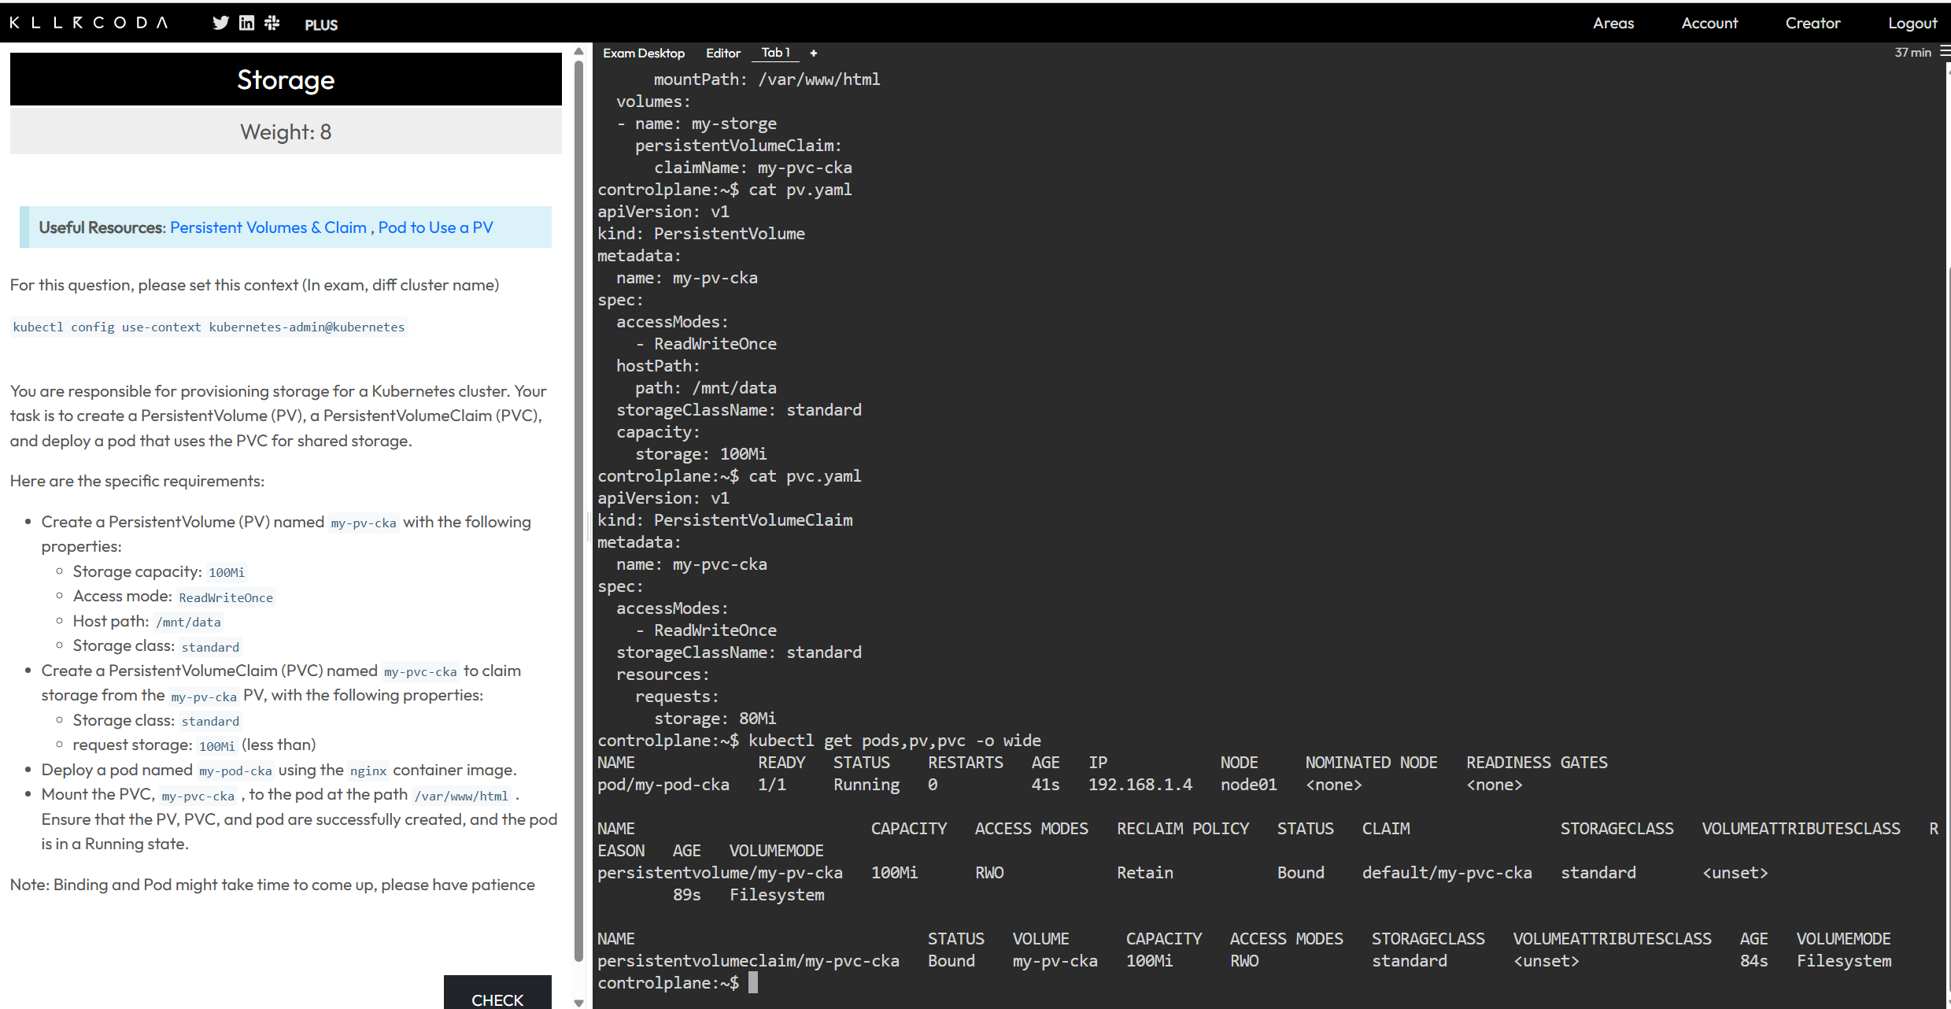
Task: Open the Account page
Action: click(x=1709, y=23)
